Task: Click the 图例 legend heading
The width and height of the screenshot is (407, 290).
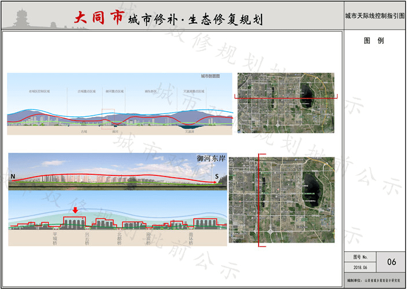Action: [374, 41]
